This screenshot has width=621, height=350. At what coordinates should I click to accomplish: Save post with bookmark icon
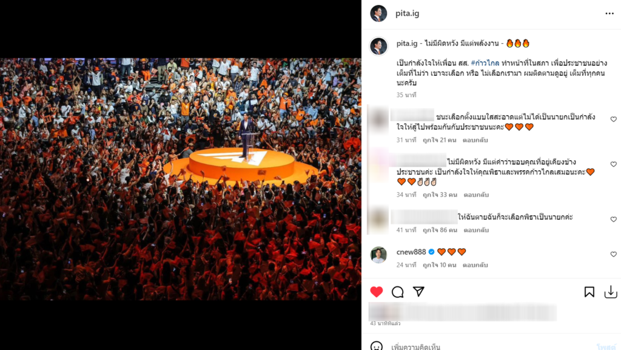click(589, 292)
